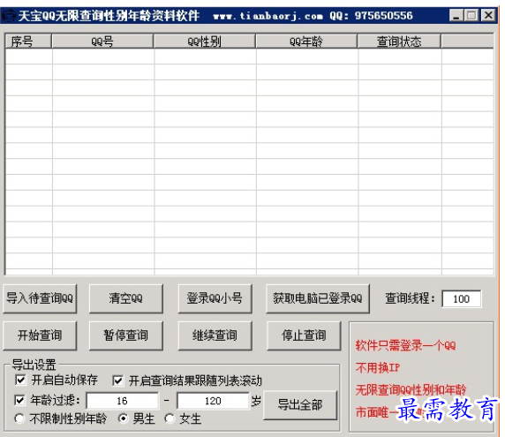Choose the 女生 radio option
This screenshot has height=437, width=505.
(170, 418)
